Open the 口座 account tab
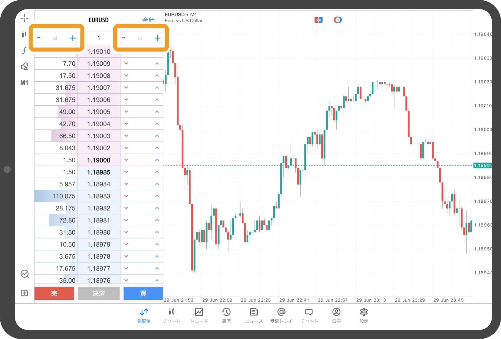This screenshot has height=339, width=501. tap(336, 316)
